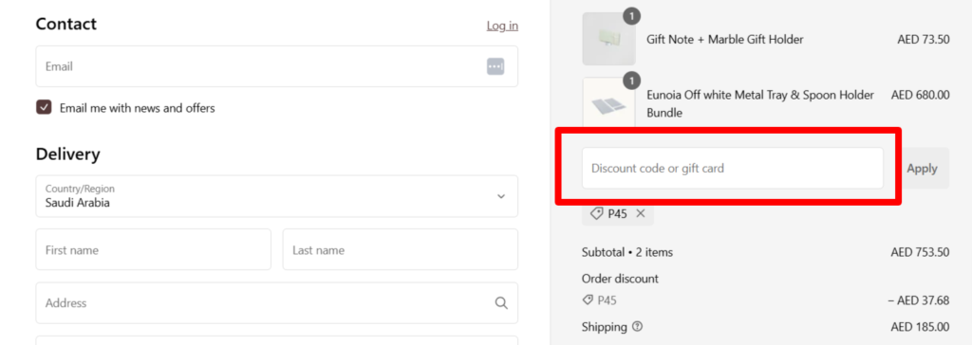The image size is (972, 345).
Task: Click Gift Note + Marble Gift Holder thumbnail
Action: point(608,39)
